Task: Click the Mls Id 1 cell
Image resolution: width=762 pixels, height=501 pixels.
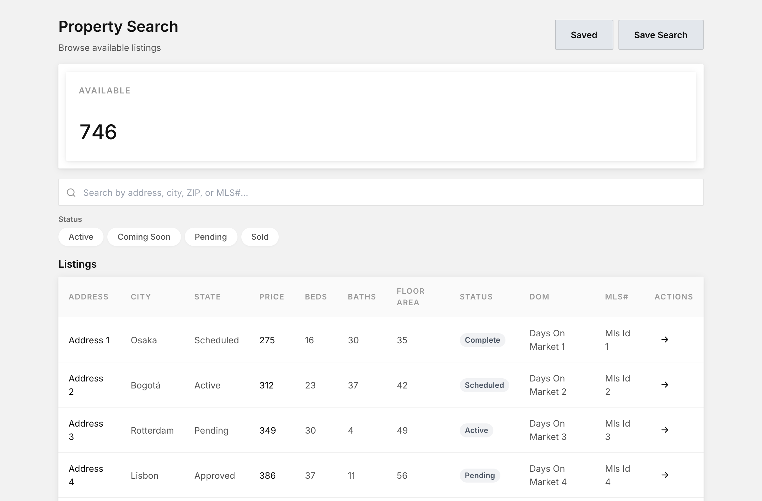Action: 618,340
